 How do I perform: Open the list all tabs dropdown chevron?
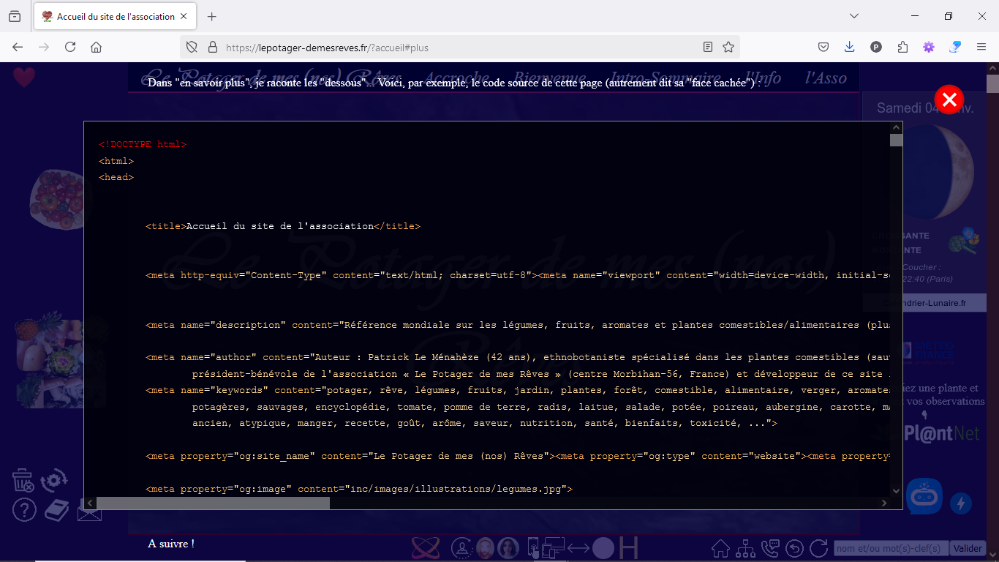[x=854, y=16]
